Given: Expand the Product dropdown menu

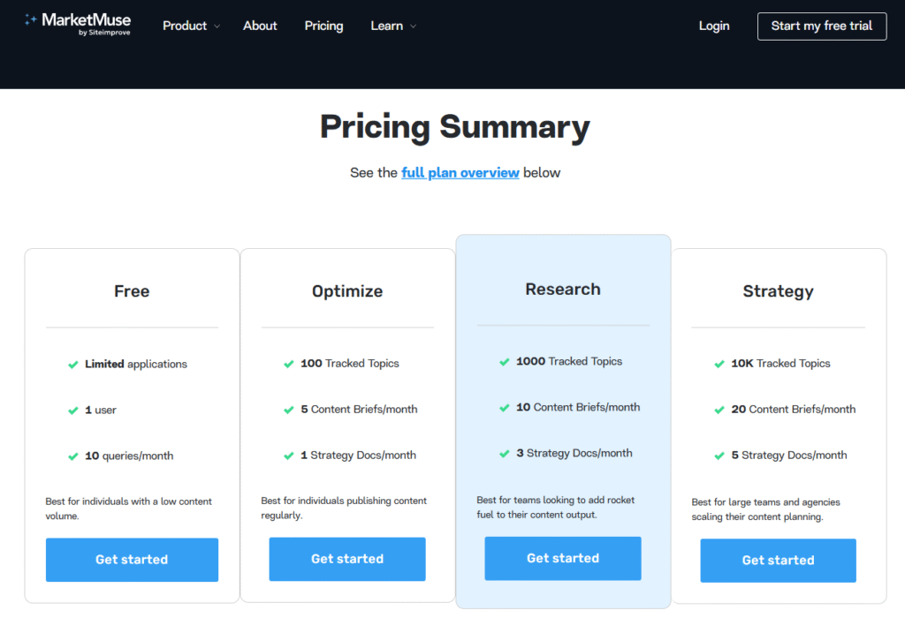Looking at the screenshot, I should 185,26.
